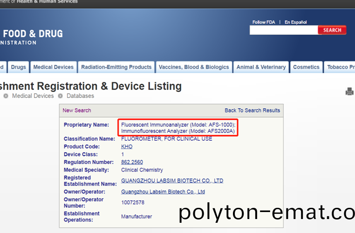Click the Device Class value 1

point(123,154)
